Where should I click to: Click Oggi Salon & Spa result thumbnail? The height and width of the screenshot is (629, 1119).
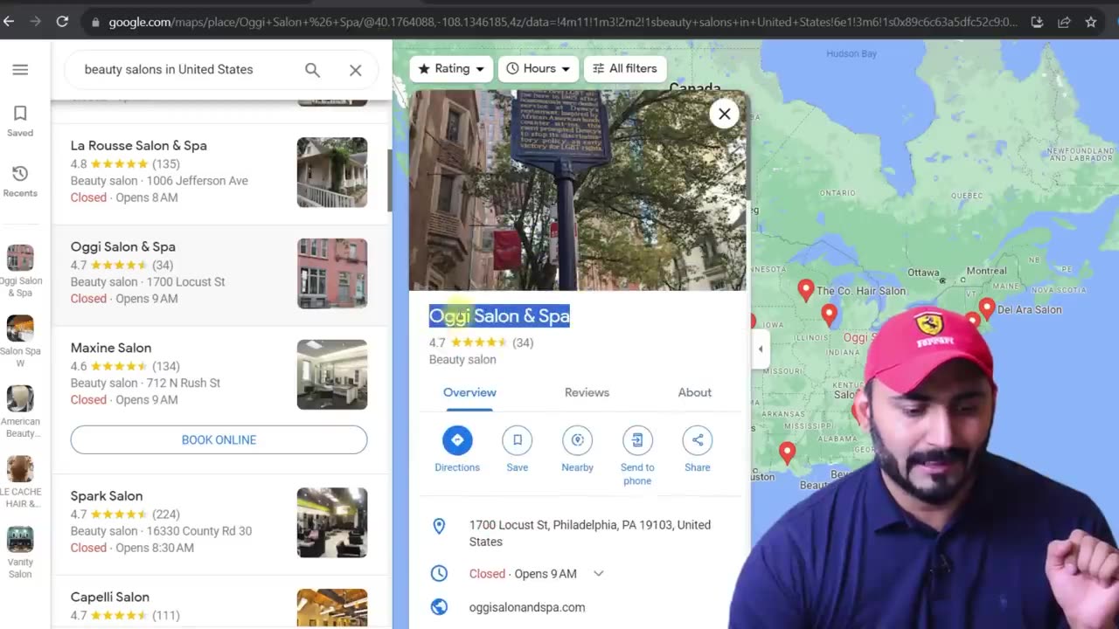pyautogui.click(x=332, y=273)
